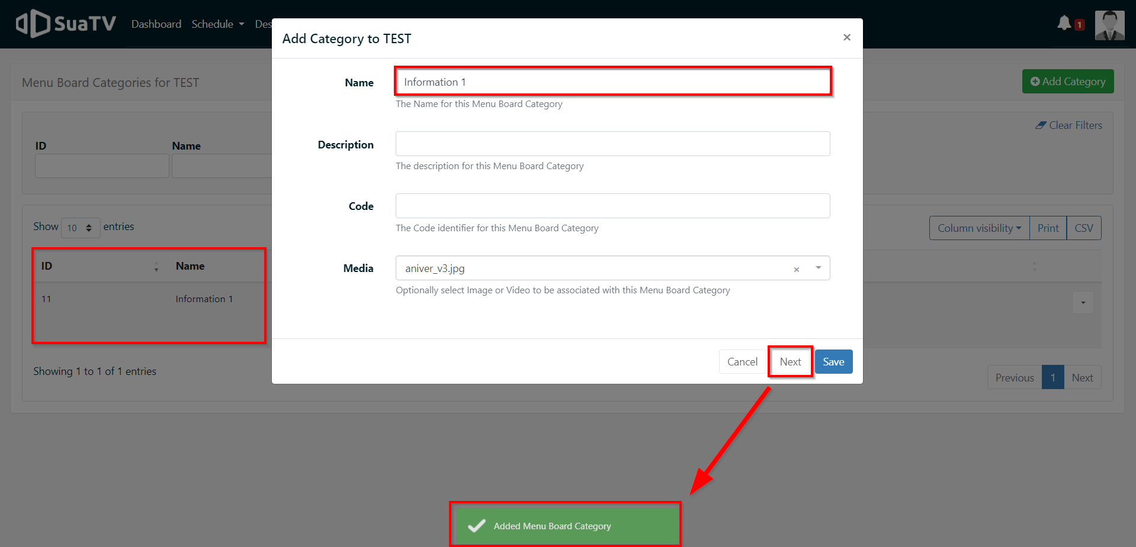Click the ID filter input
The width and height of the screenshot is (1136, 547).
point(102,166)
